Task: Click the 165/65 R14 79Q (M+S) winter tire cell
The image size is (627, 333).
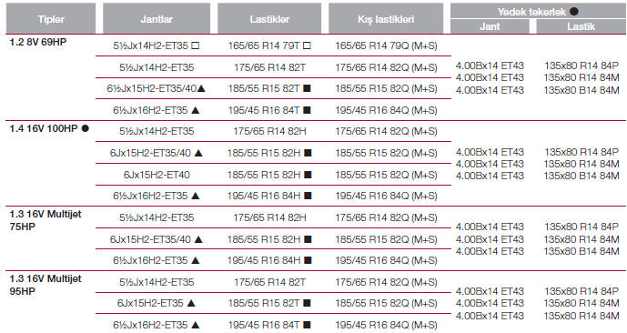Action: pyautogui.click(x=386, y=45)
